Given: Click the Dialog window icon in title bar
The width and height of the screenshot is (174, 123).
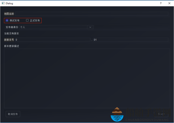Looking at the screenshot, I should click(x=3, y=3).
